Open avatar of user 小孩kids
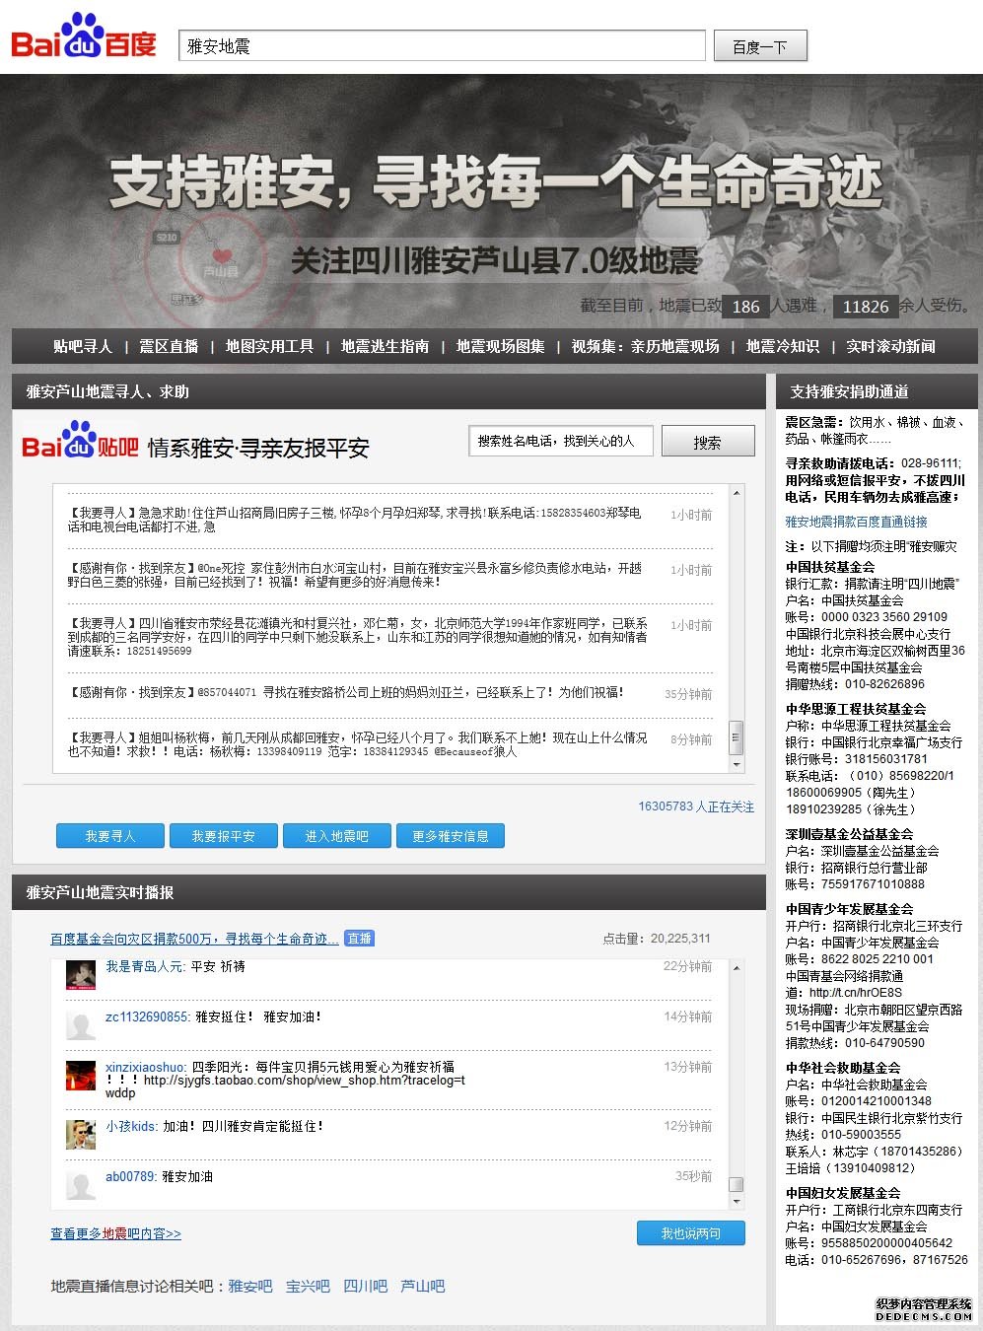 pyautogui.click(x=81, y=1135)
